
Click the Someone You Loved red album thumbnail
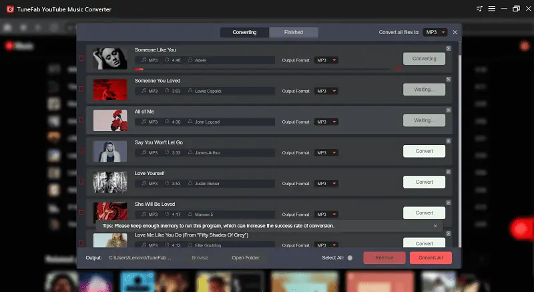(110, 90)
